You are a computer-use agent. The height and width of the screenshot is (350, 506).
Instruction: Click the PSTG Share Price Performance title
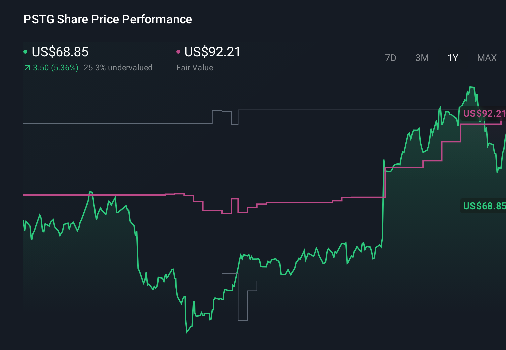coord(108,19)
